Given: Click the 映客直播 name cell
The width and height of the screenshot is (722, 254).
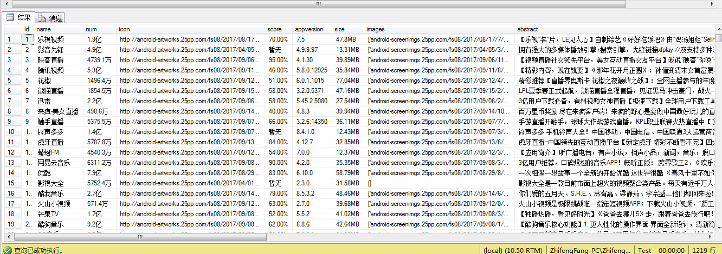Looking at the screenshot, I should (x=59, y=60).
